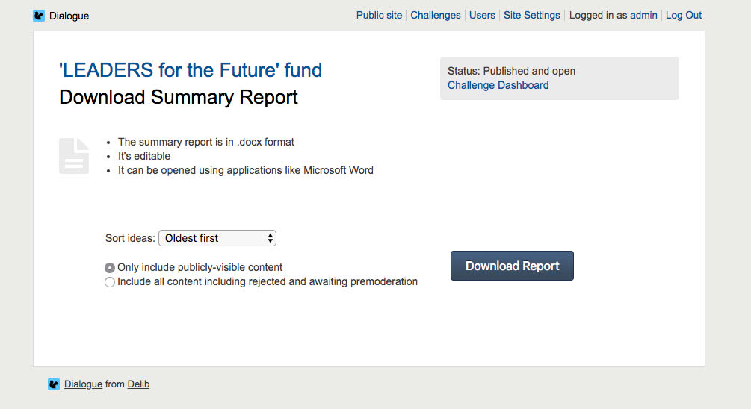
Task: Click the Download Report button
Action: [512, 266]
